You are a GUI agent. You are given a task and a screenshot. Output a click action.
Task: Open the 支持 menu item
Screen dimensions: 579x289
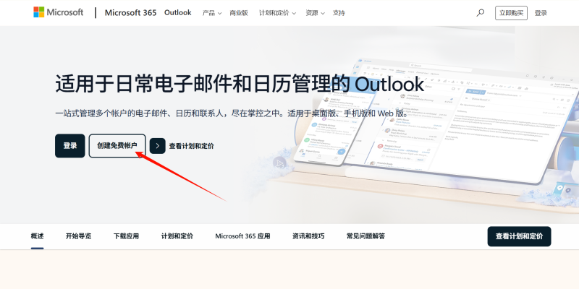(x=339, y=13)
